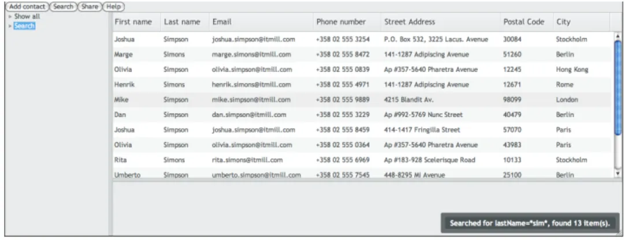
Task: Click the table scrollbar up arrow
Action: coord(618,36)
